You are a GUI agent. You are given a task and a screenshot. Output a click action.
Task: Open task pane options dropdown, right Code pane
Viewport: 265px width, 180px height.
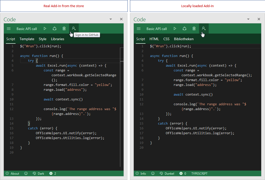248,19
